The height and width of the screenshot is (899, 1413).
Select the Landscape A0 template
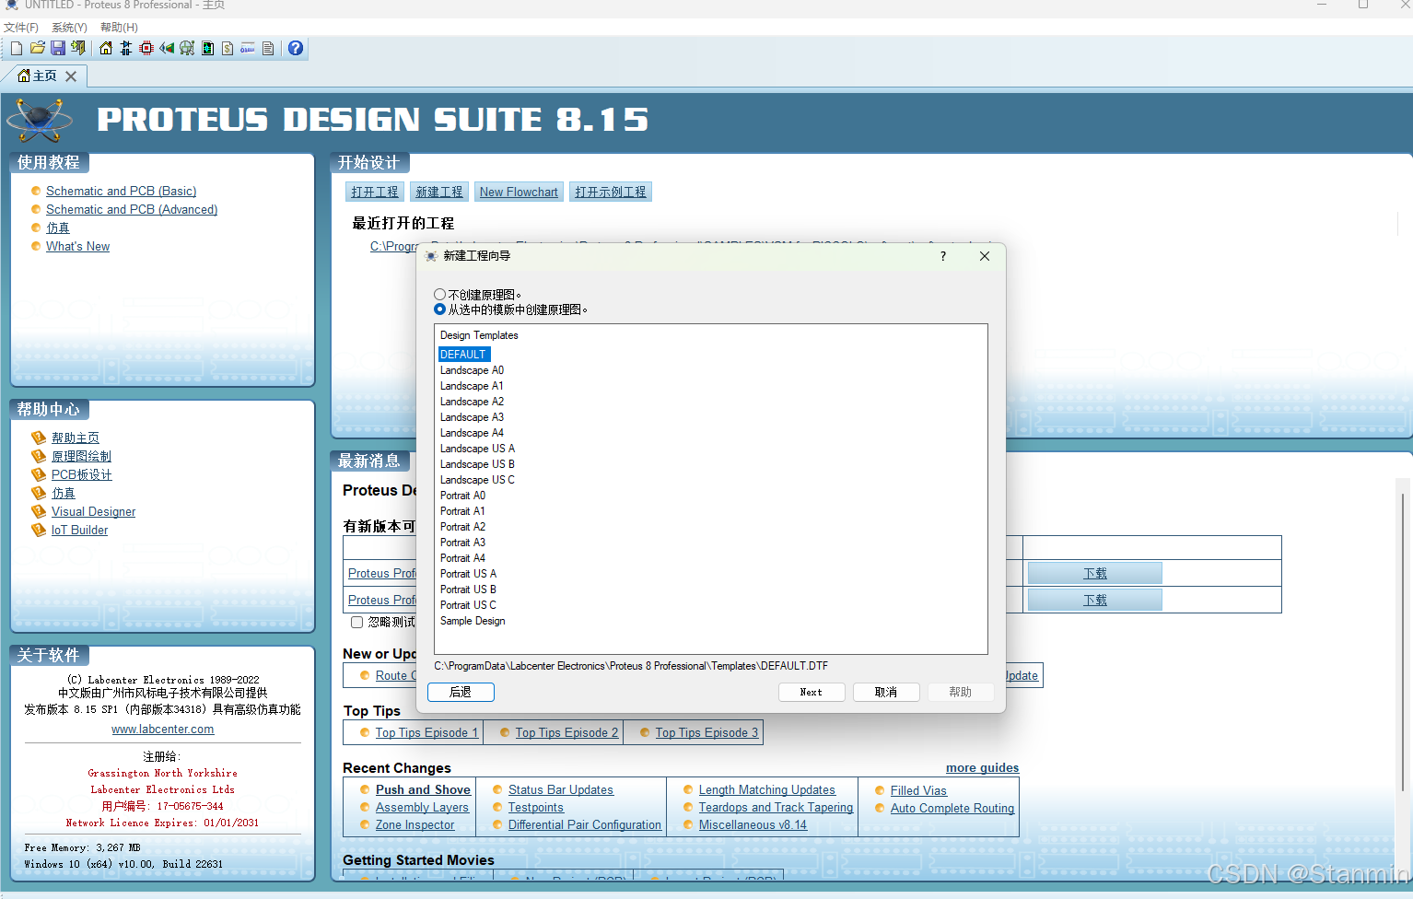click(472, 370)
